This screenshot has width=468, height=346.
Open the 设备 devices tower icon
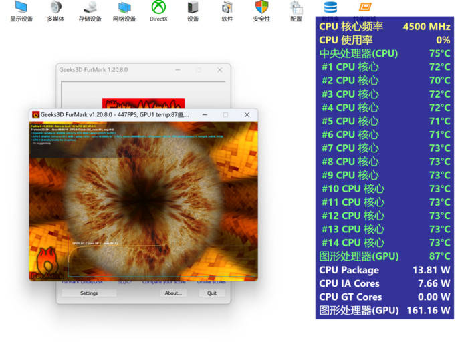(193, 11)
